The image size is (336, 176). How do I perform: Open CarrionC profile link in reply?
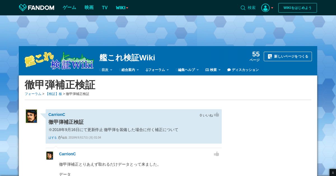[x=67, y=154]
